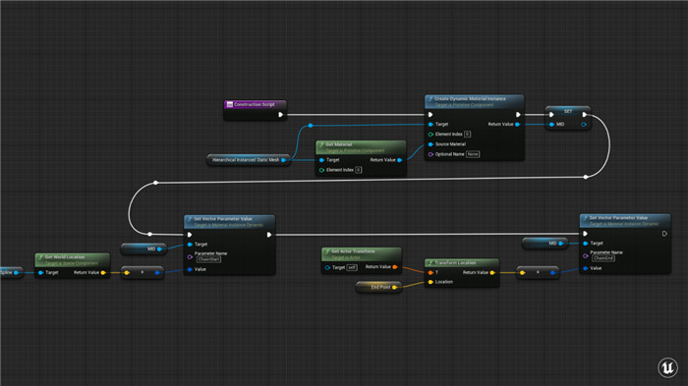Select the SET node header
Screen dimensions: 688x386
click(x=568, y=111)
